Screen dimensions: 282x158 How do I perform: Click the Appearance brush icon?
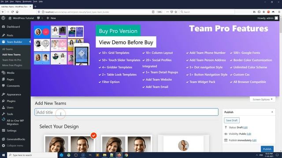tap(4, 94)
